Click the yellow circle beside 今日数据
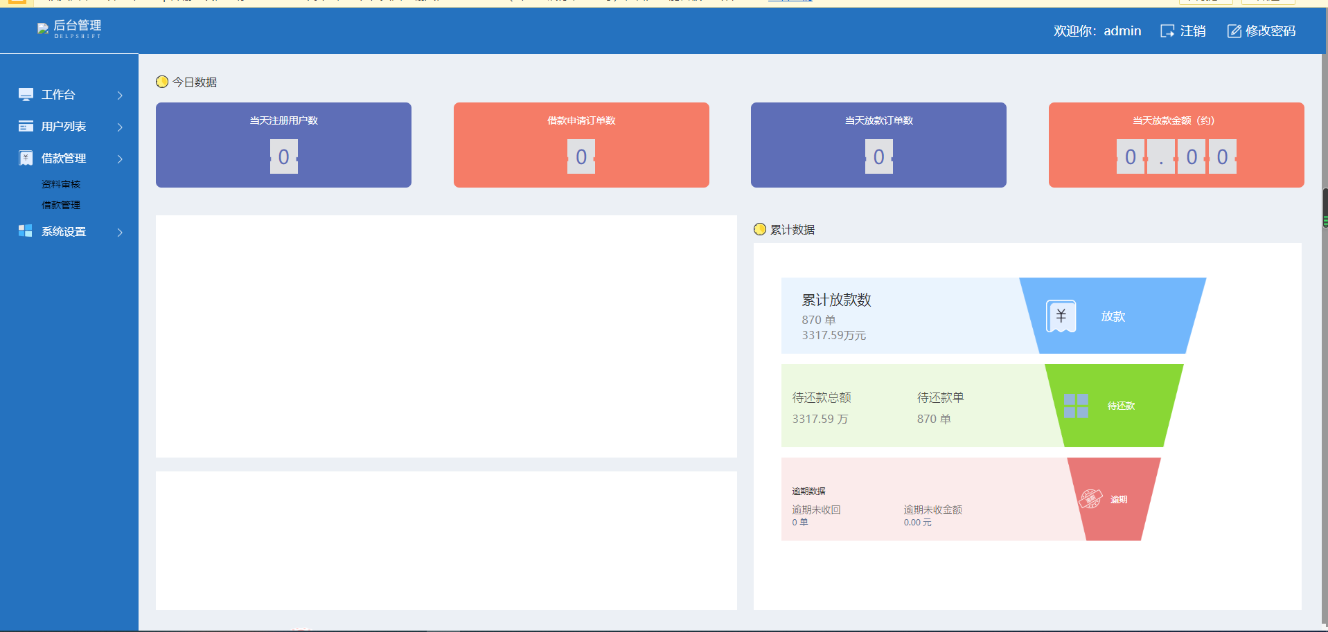1328x632 pixels. pyautogui.click(x=162, y=82)
